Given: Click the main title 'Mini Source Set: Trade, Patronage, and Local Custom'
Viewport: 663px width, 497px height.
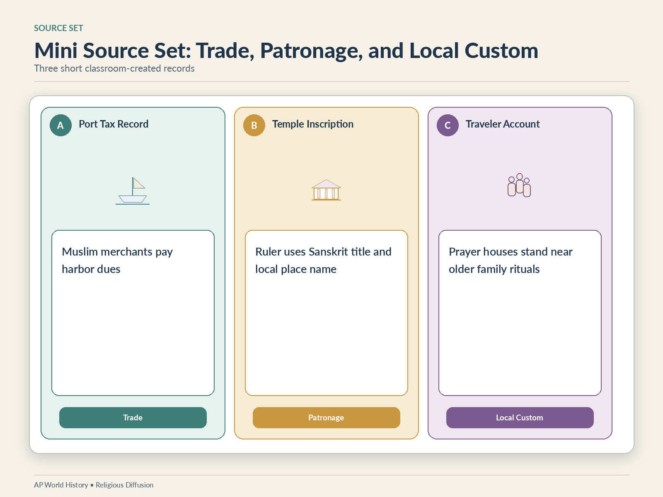Looking at the screenshot, I should pos(286,51).
